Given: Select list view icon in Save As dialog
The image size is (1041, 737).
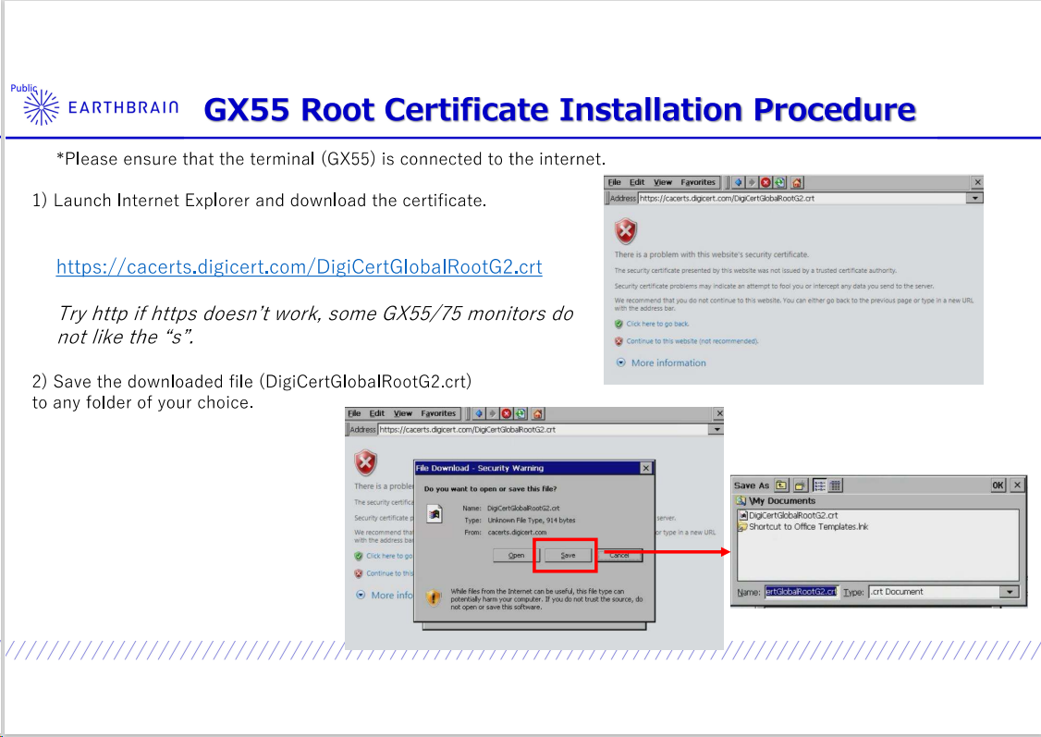Looking at the screenshot, I should pyautogui.click(x=819, y=485).
